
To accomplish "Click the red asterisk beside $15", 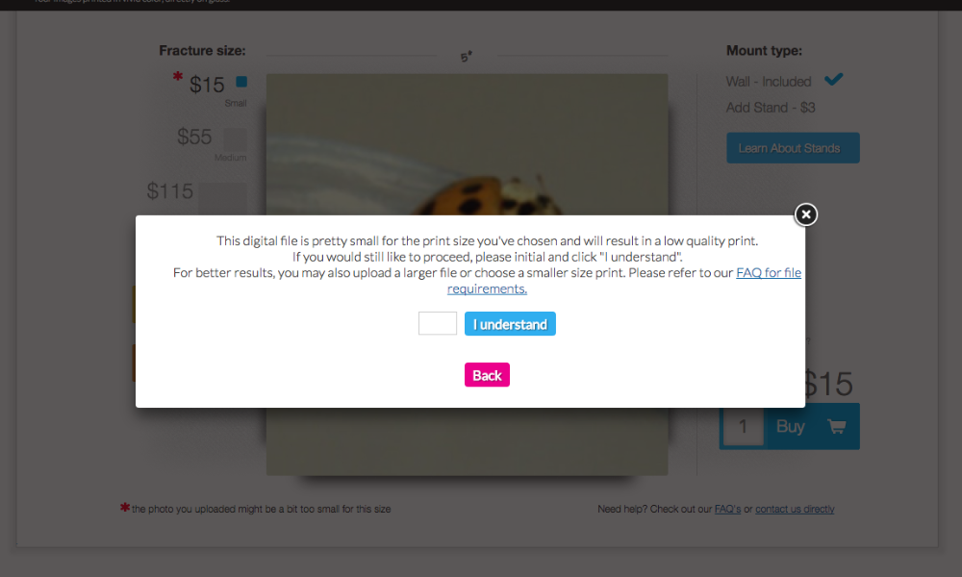I will [177, 77].
